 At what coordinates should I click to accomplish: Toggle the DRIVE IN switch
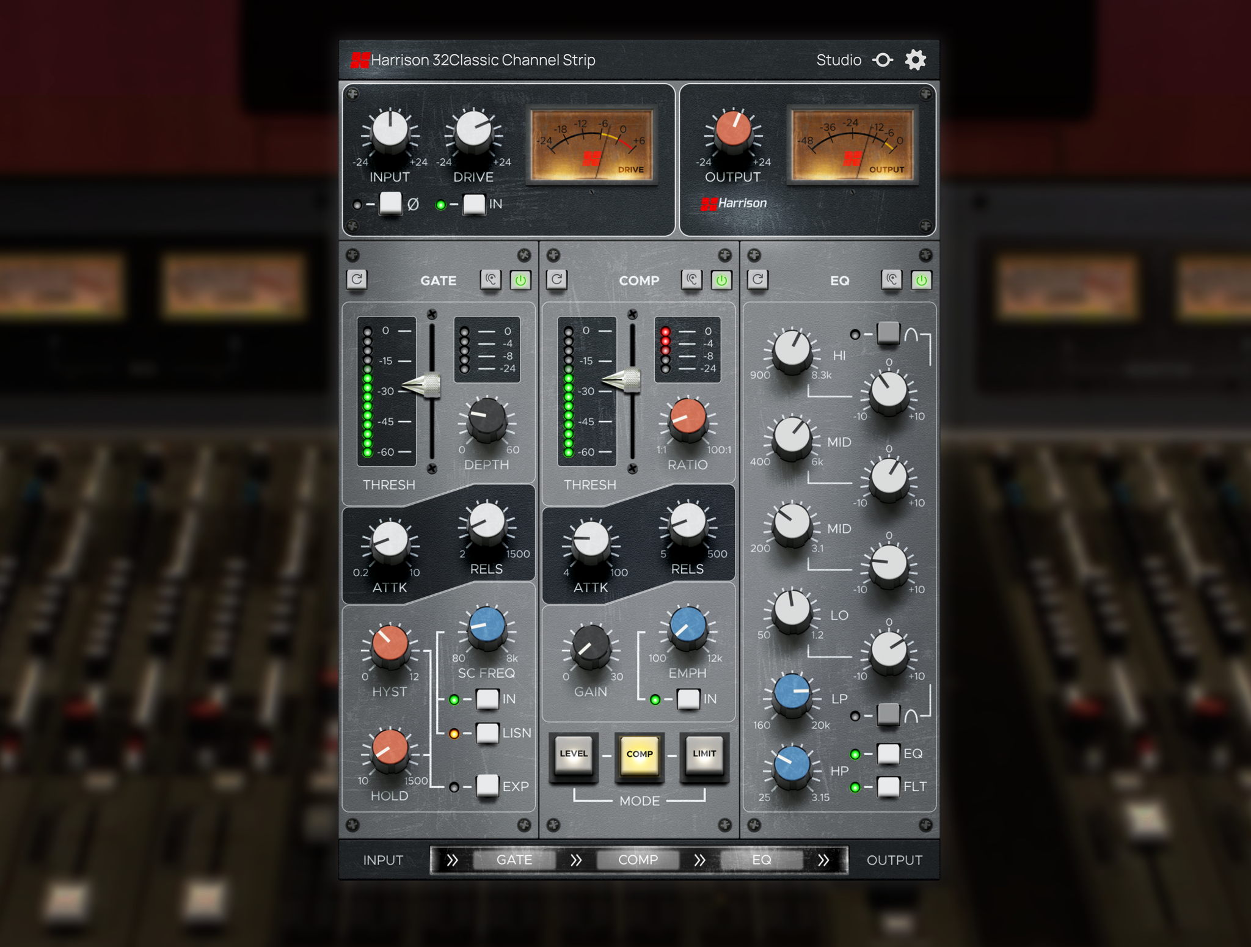point(474,204)
